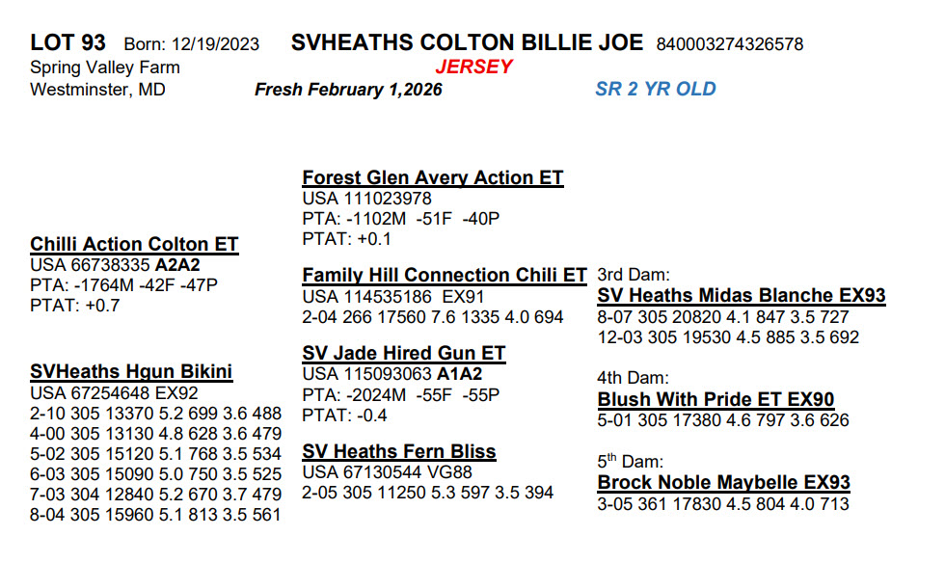Click the red JERSEY breed label
The image size is (945, 563).
[473, 67]
